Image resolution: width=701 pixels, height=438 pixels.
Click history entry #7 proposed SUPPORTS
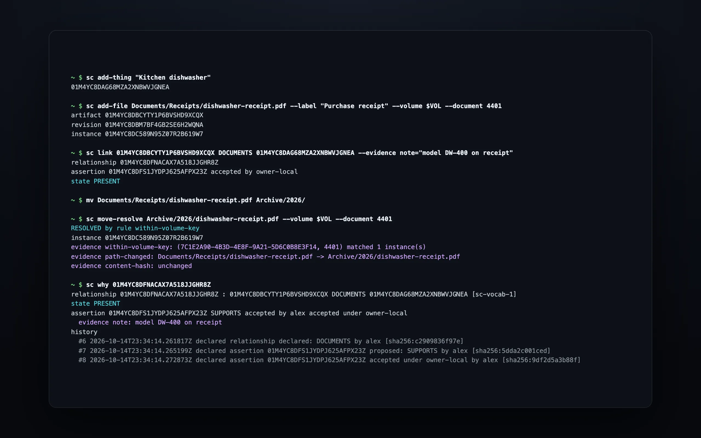click(314, 351)
